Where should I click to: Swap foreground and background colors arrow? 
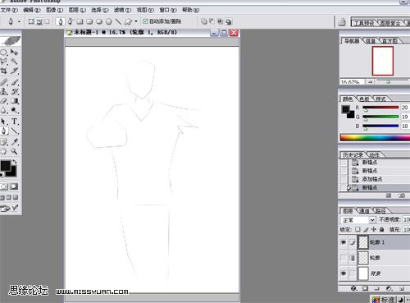(15, 162)
